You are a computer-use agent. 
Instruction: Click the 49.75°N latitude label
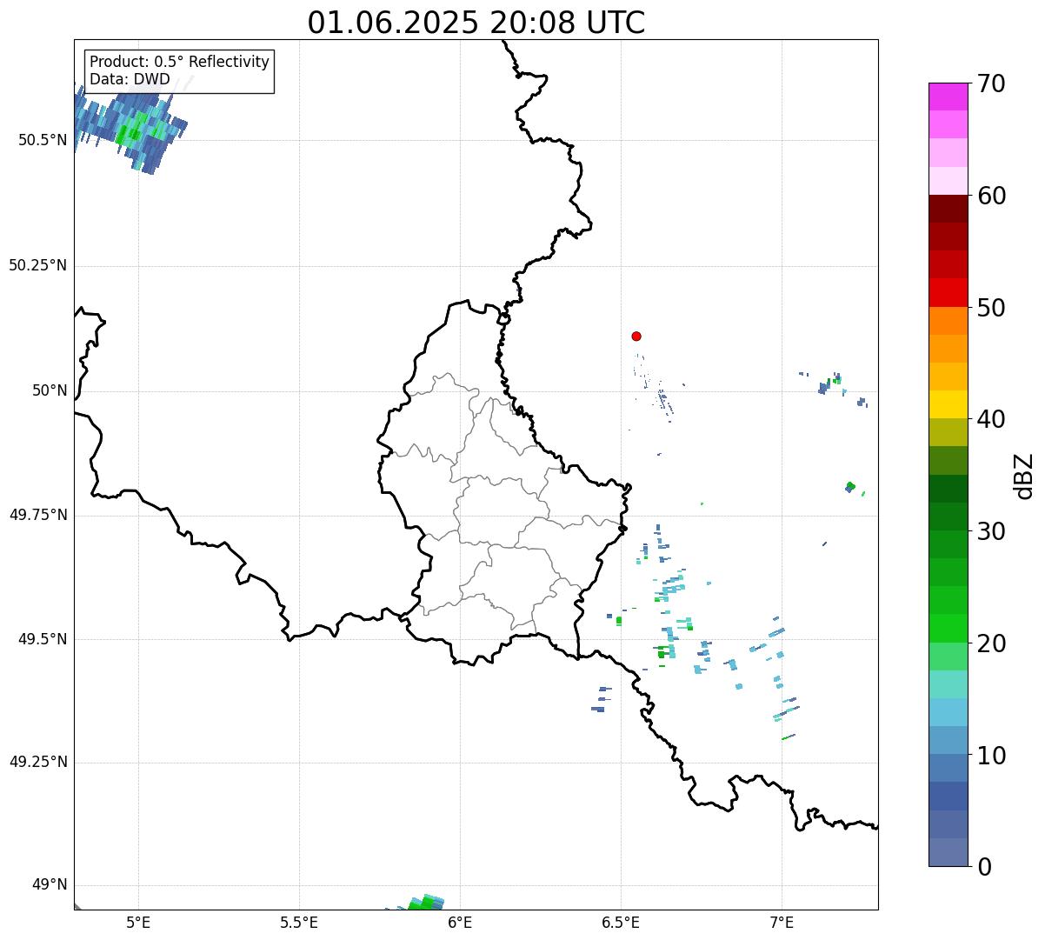(37, 515)
